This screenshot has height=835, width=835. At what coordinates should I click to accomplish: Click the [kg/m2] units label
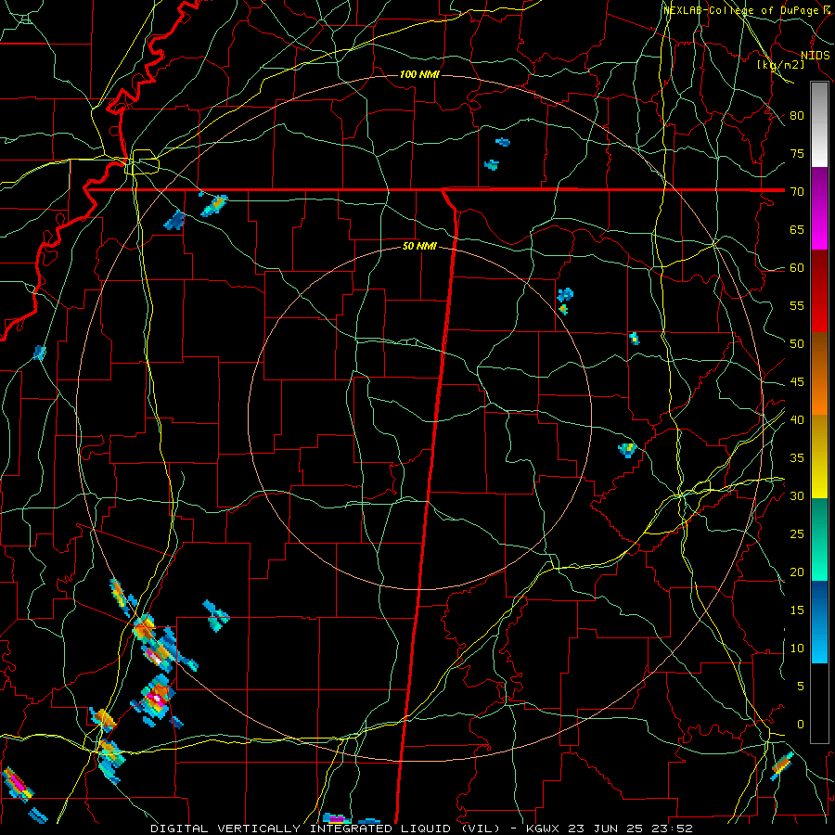[780, 65]
